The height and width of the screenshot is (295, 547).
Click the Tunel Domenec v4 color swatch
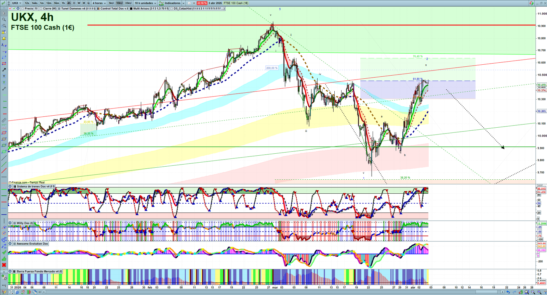point(59,9)
